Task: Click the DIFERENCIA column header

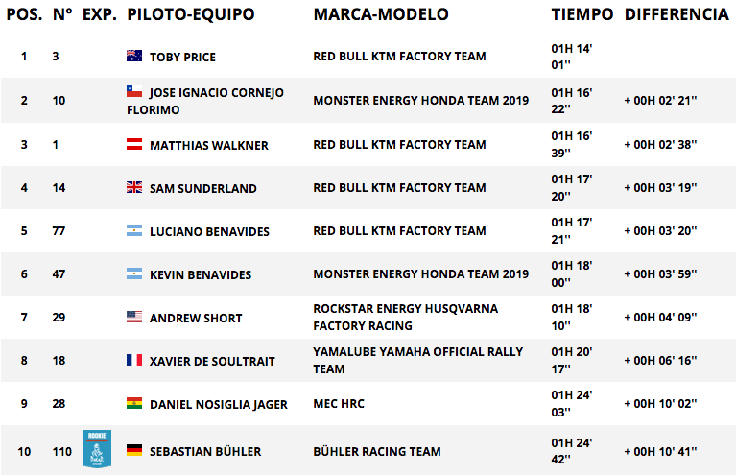Action: coord(677,14)
